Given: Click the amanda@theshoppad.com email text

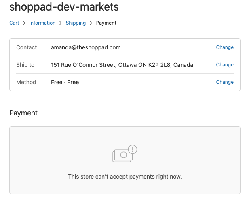Looking at the screenshot, I should 86,47.
